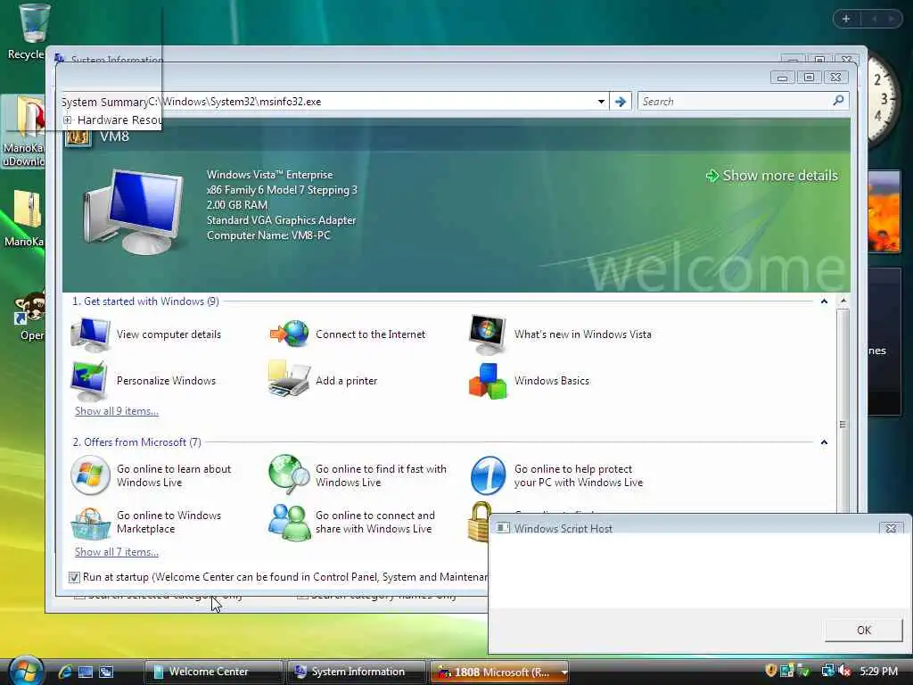Viewport: 913px width, 685px height.
Task: Click the Windows Live OneCare protect icon
Action: click(488, 475)
